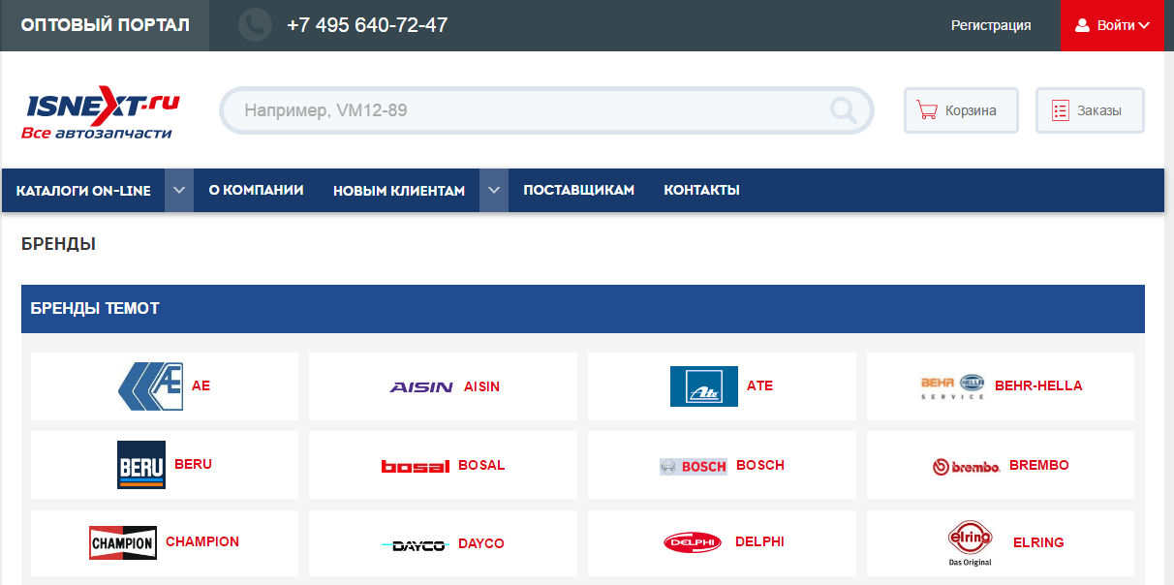Open the BOSAL brand text link
Viewport: 1174px width, 585px height.
[481, 465]
